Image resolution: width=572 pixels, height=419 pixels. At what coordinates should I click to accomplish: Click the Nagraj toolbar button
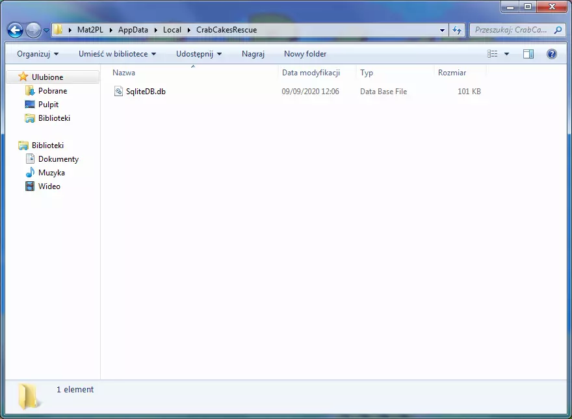click(253, 54)
